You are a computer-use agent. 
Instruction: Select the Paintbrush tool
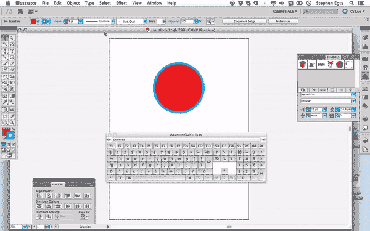[5, 63]
